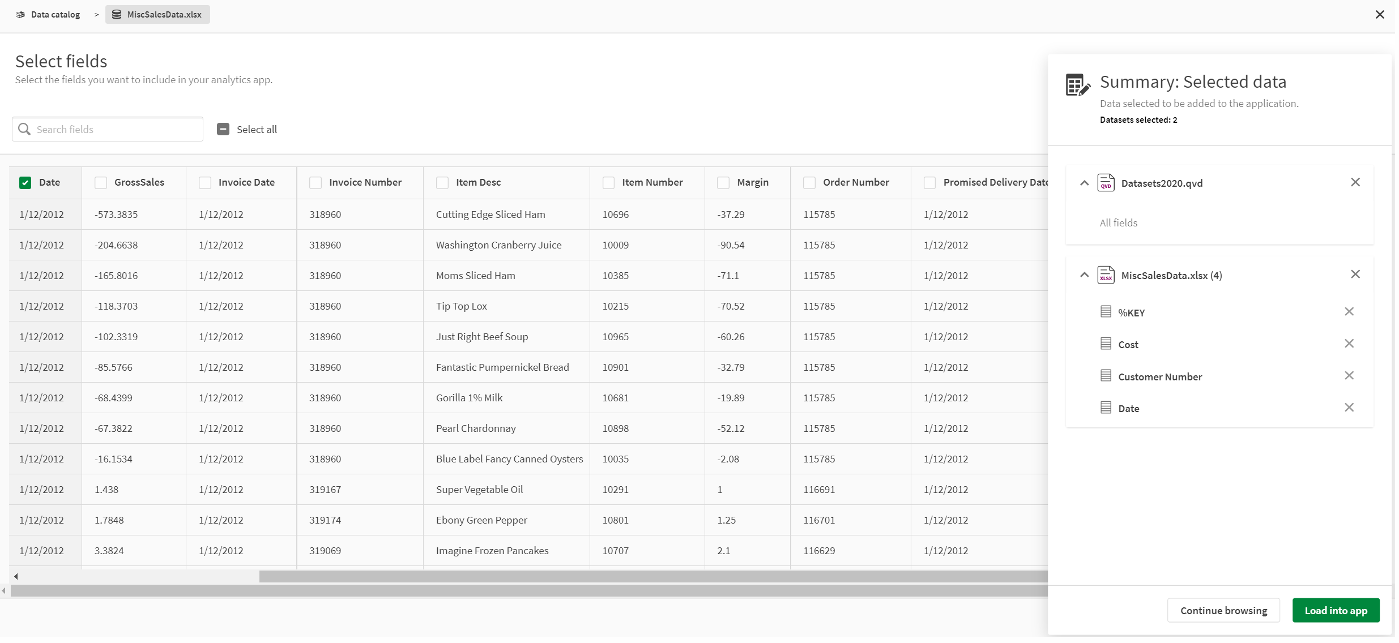Collapse the Datasets2020.qvd section
1399x643 pixels.
click(1086, 182)
